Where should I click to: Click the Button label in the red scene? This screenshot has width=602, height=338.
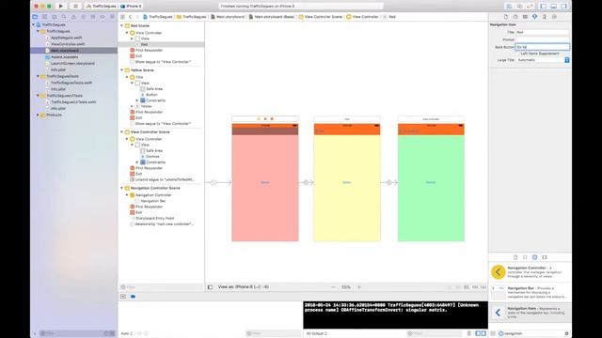265,182
